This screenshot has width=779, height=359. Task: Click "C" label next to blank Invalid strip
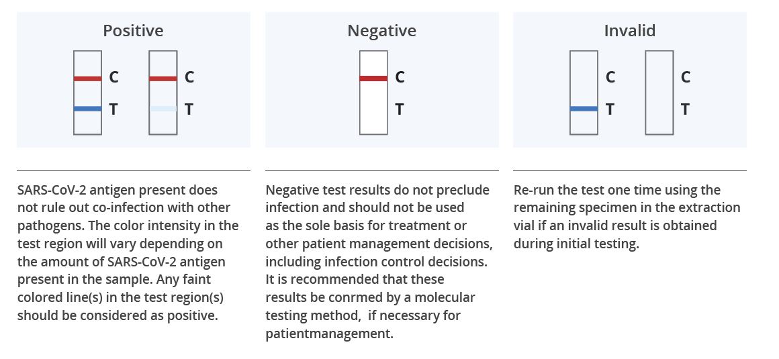685,78
